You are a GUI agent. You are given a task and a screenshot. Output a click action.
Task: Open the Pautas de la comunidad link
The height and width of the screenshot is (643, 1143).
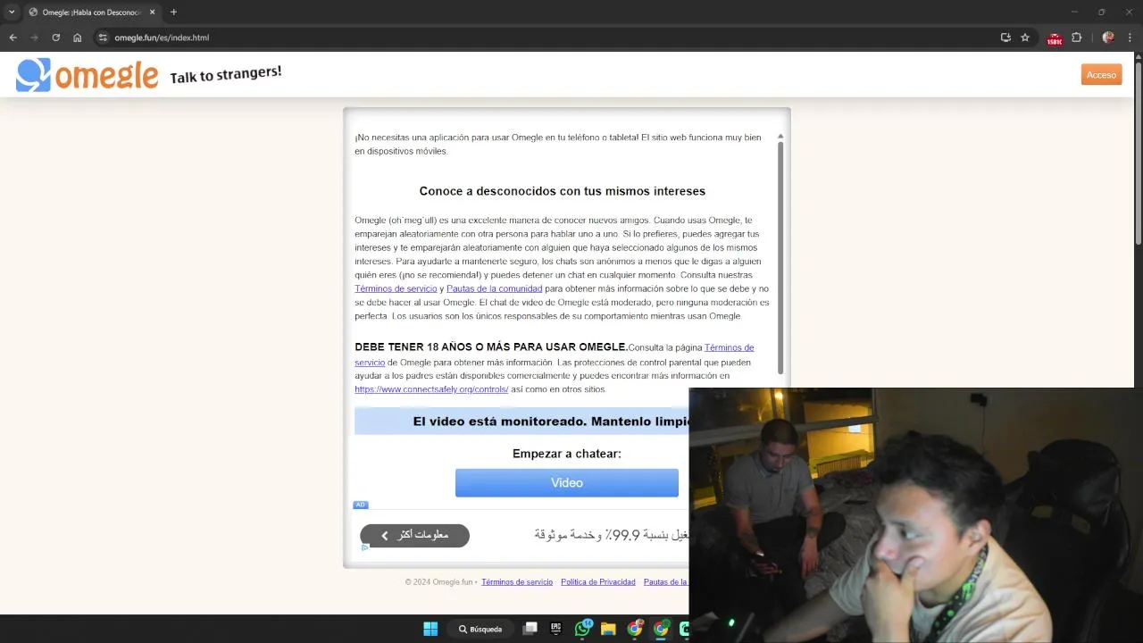coord(495,288)
